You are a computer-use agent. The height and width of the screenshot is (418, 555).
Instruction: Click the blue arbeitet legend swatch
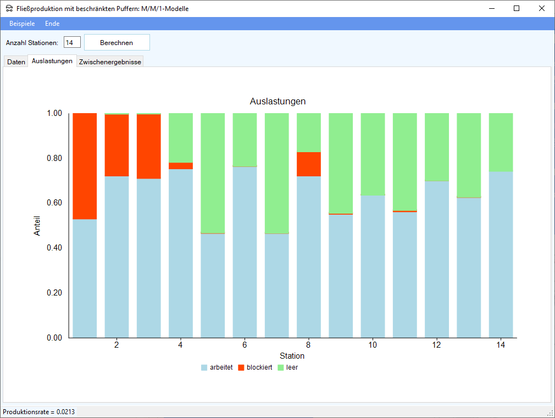click(x=204, y=367)
